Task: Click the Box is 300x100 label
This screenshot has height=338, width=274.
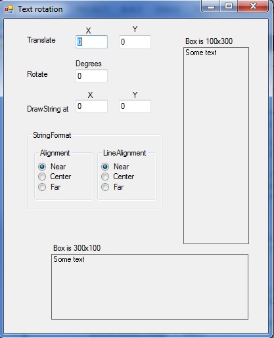Action: [77, 248]
